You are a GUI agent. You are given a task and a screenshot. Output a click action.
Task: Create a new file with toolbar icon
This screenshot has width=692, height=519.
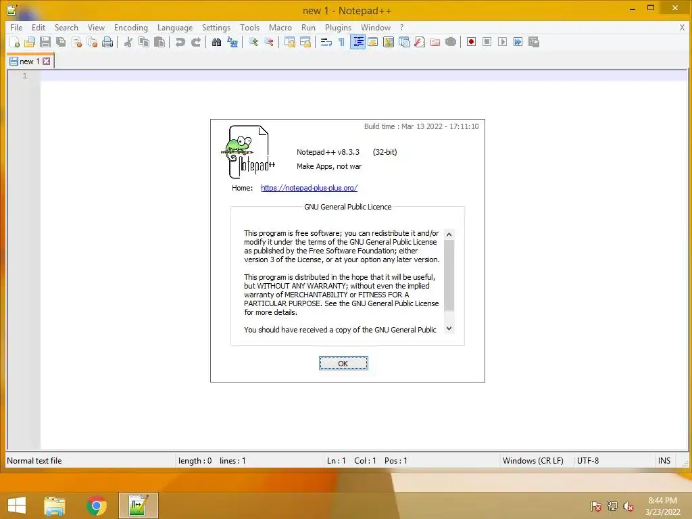15,43
